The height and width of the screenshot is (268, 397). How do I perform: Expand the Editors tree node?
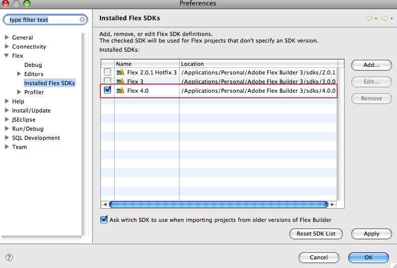tap(19, 74)
